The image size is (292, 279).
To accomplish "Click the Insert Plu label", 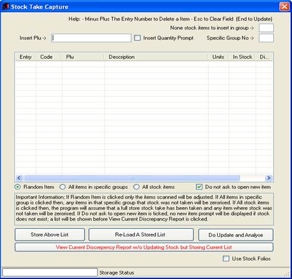I will [33, 38].
